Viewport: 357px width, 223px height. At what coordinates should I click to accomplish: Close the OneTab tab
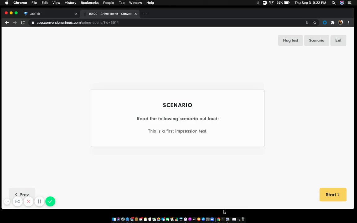tap(76, 14)
